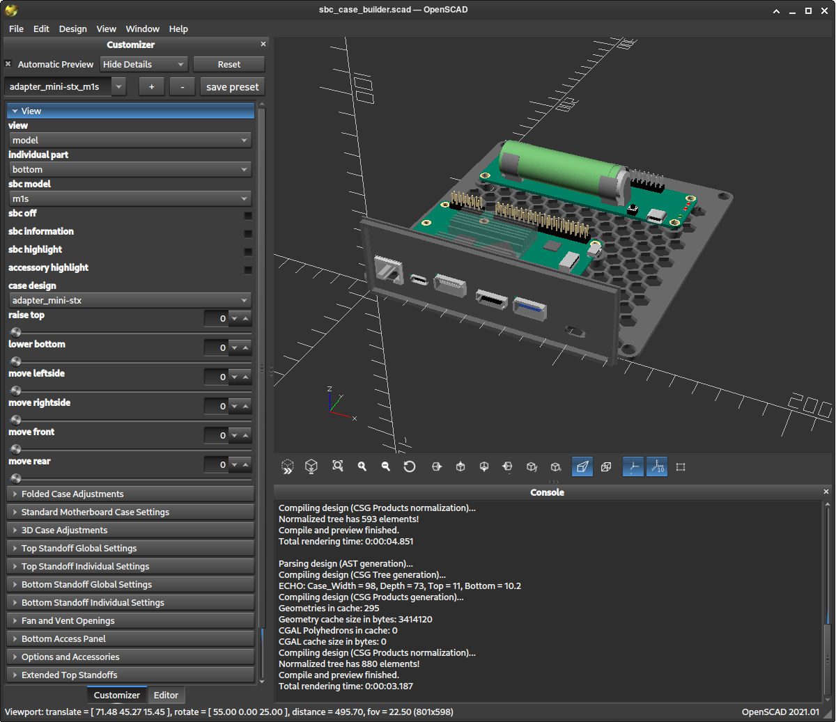Reset the 3D view with circular arrow icon
The width and height of the screenshot is (836, 722).
coord(409,466)
